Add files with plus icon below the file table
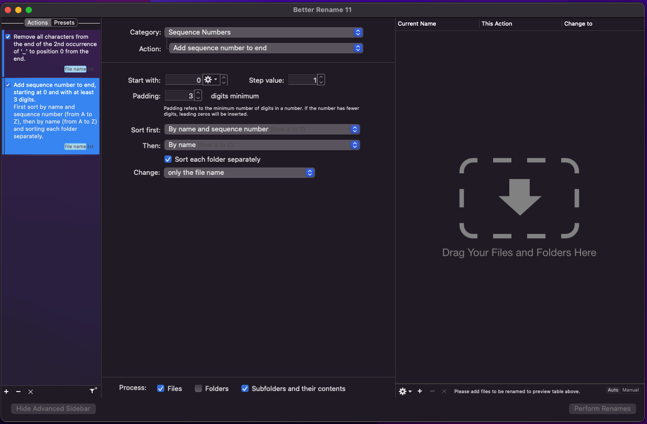 pyautogui.click(x=420, y=391)
